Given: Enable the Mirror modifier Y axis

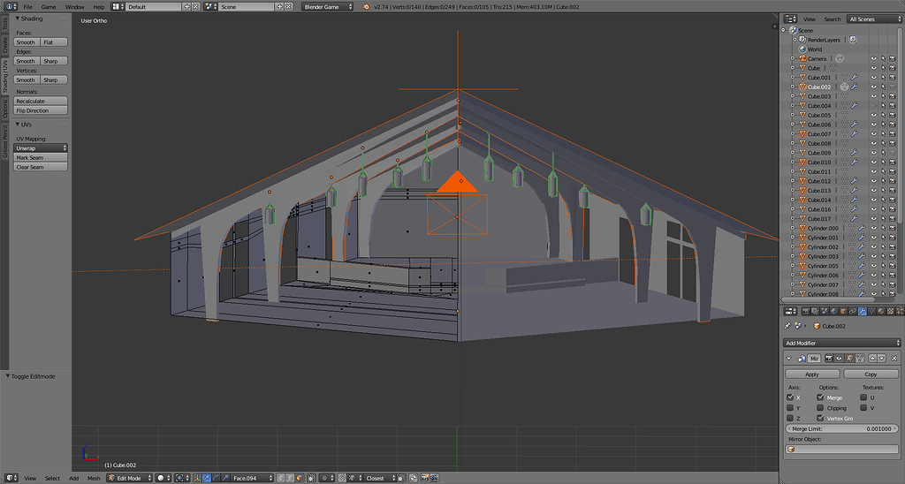Looking at the screenshot, I should (790, 407).
